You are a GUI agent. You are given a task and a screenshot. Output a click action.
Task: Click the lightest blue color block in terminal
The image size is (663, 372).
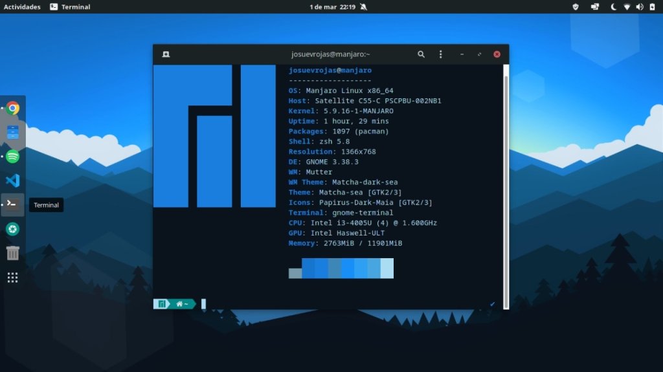[387, 268]
